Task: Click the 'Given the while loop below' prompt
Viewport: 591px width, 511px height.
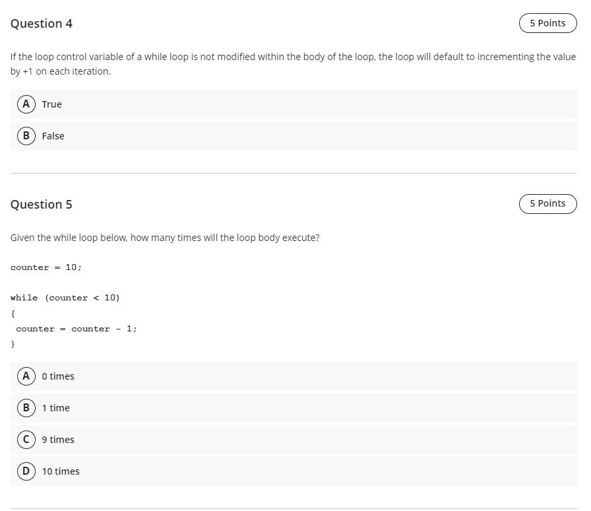Action: (x=165, y=238)
